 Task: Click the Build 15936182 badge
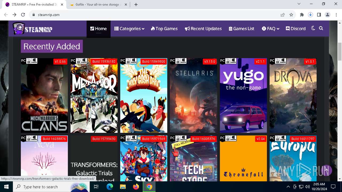tap(104, 62)
